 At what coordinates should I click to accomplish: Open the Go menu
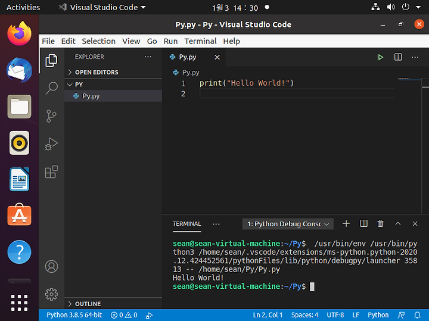click(x=152, y=41)
